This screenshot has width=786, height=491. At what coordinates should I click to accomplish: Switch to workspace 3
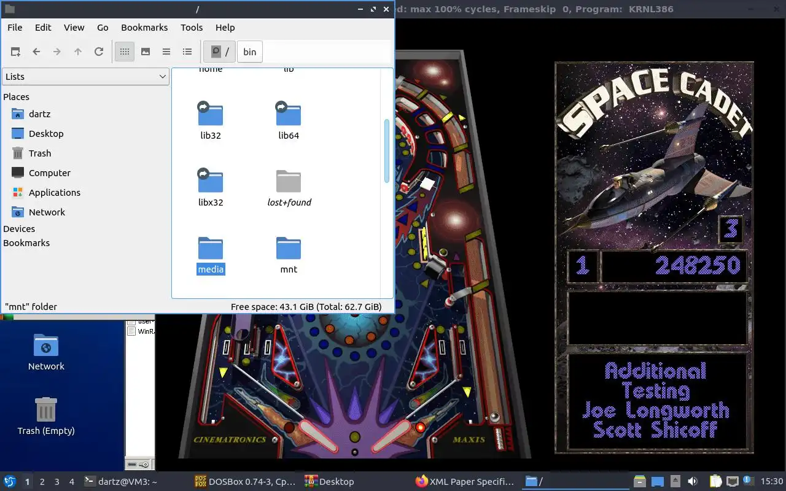click(57, 482)
